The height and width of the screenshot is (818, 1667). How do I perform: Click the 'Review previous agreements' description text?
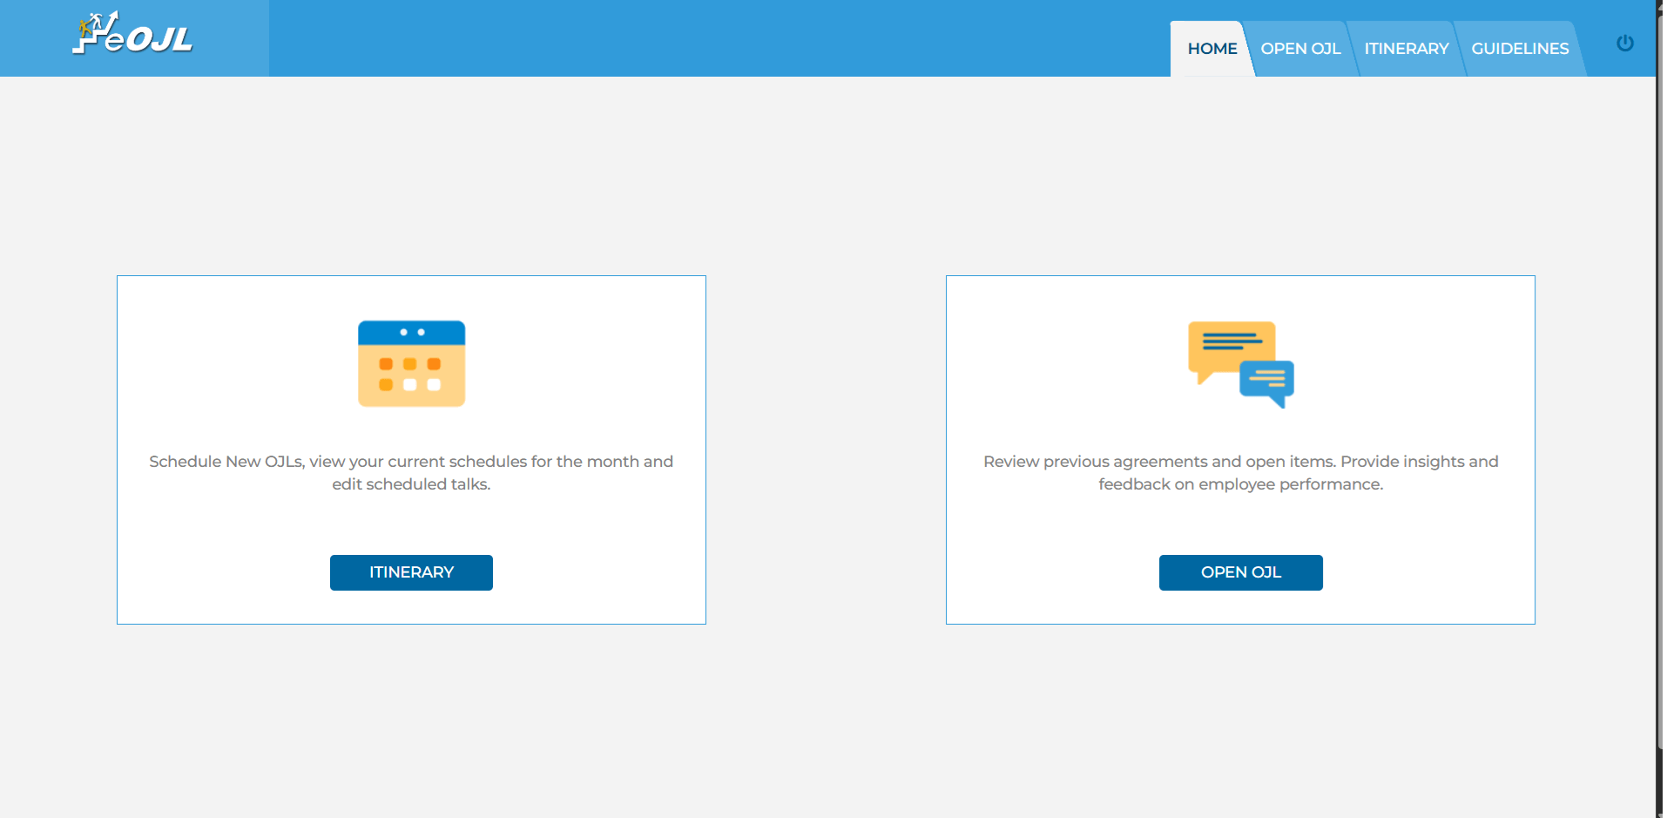coord(1240,462)
